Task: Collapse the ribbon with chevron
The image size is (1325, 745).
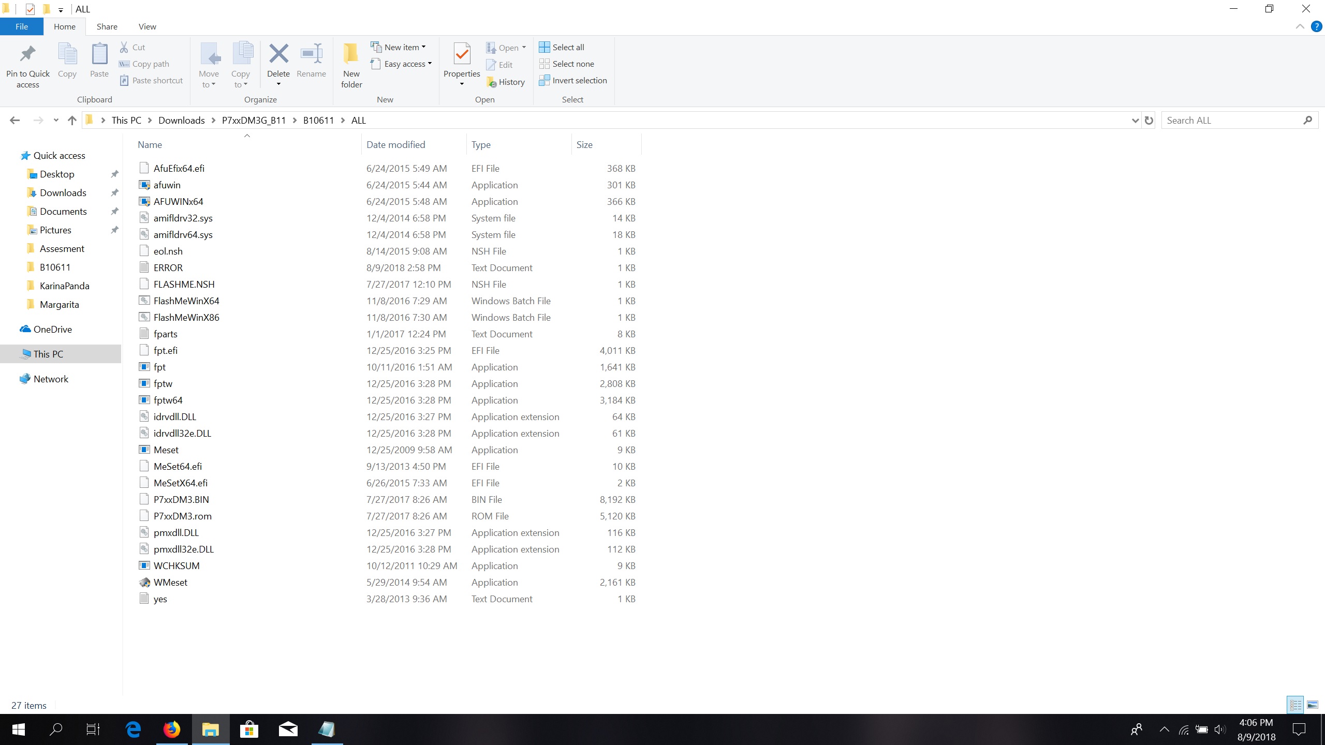Action: pos(1300,26)
